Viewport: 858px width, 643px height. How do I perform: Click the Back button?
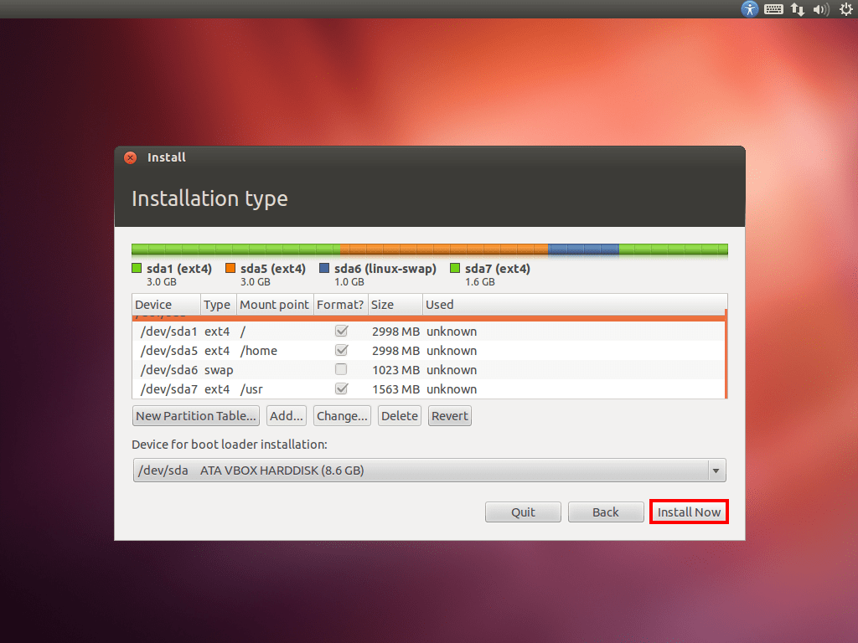click(605, 512)
